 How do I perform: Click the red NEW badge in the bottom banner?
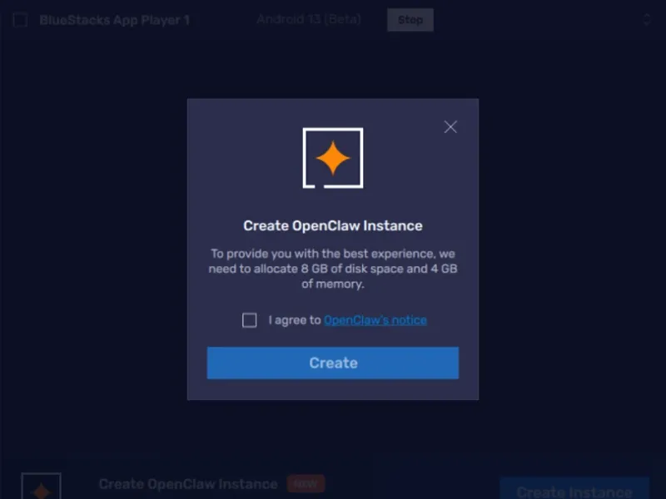[306, 484]
